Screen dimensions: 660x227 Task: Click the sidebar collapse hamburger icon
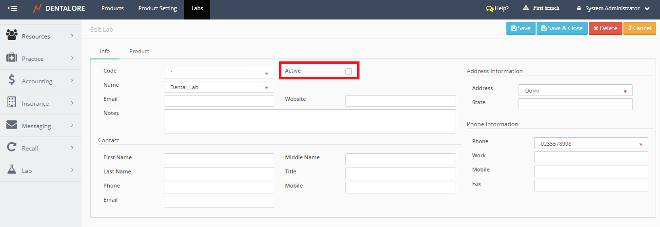13,8
